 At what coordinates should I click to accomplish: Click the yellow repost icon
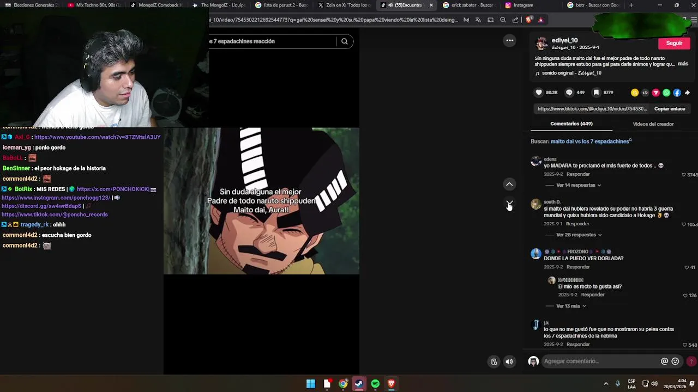[635, 93]
